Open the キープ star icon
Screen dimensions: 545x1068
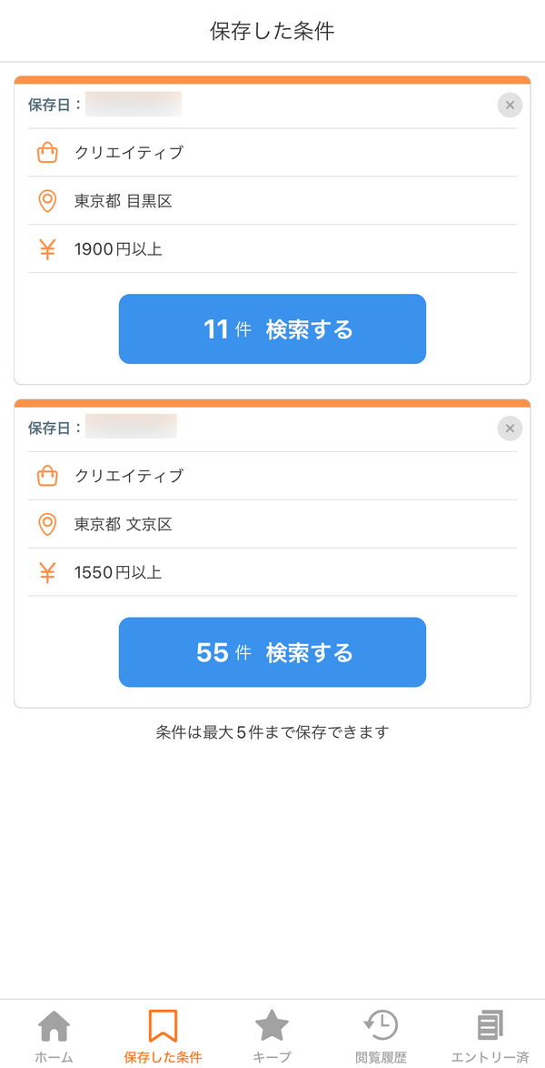[272, 1026]
